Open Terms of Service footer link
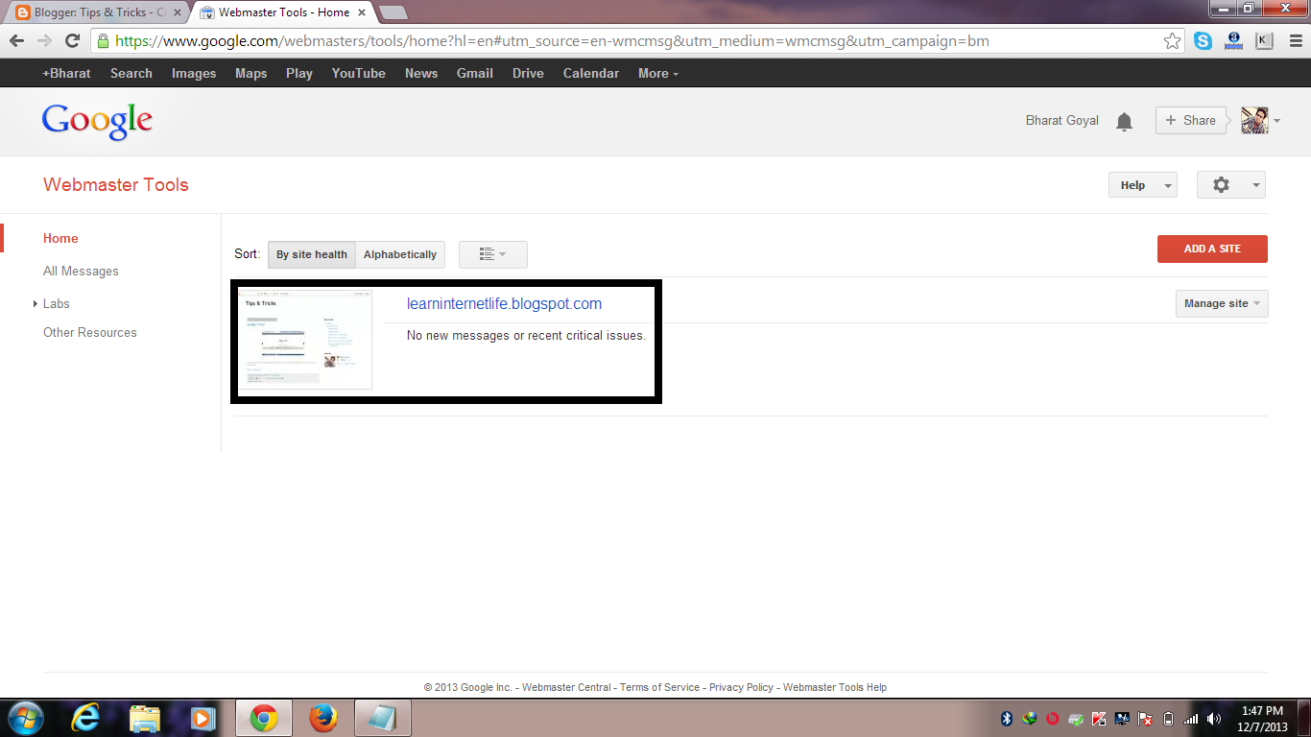Screen dimensions: 1311x737 659,687
